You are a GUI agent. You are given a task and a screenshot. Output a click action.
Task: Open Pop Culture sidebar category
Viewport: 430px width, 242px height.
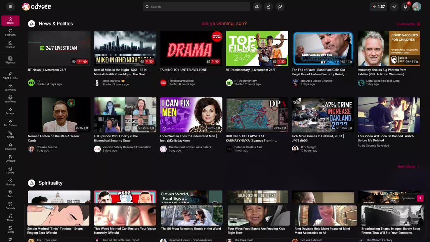point(10,123)
